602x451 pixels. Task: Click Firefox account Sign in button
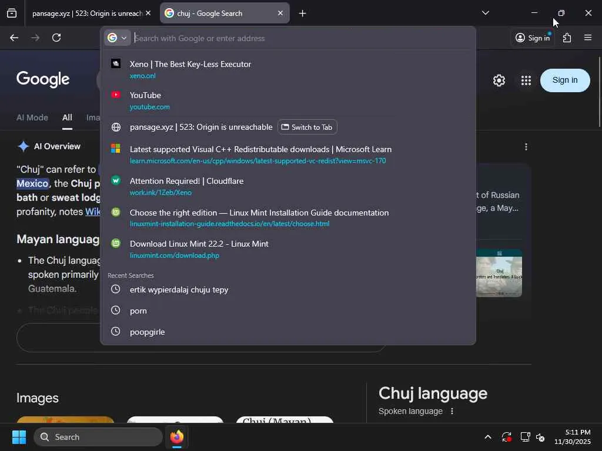coord(533,38)
